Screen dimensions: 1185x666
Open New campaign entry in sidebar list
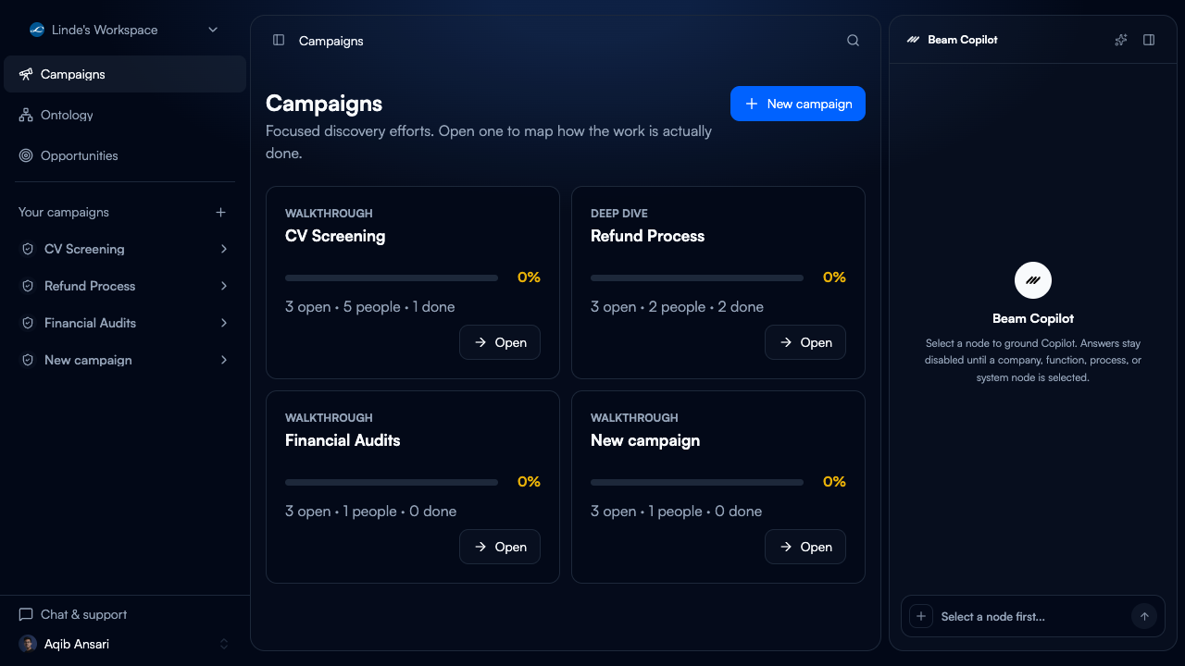click(x=125, y=360)
